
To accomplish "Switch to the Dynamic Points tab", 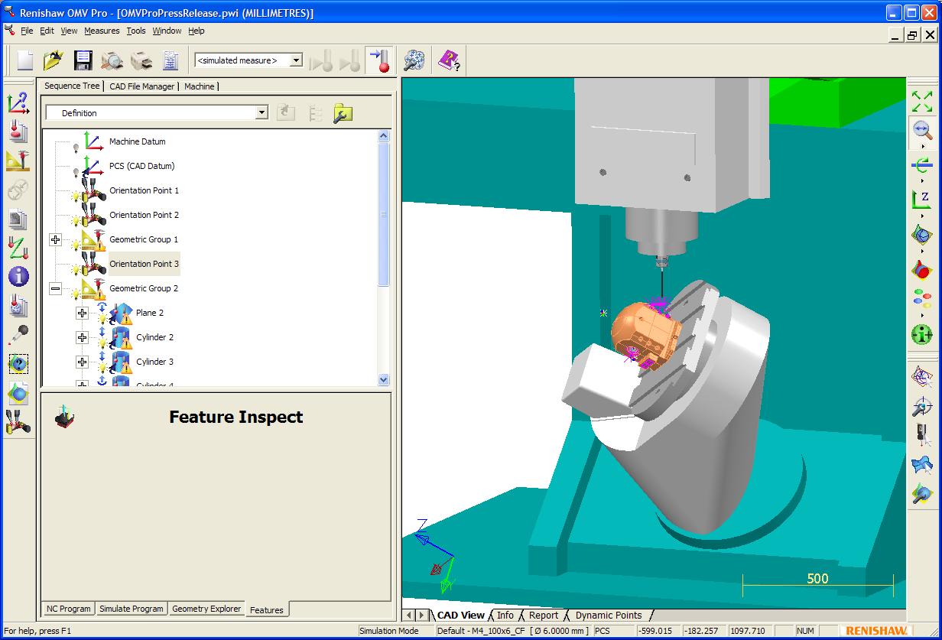I will point(609,615).
